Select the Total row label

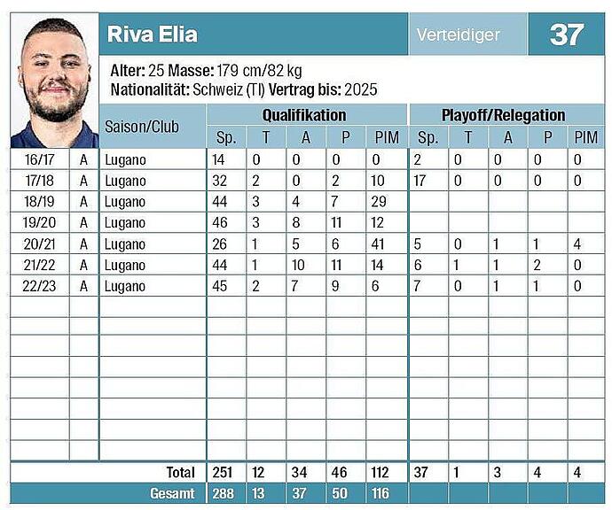pyautogui.click(x=181, y=473)
